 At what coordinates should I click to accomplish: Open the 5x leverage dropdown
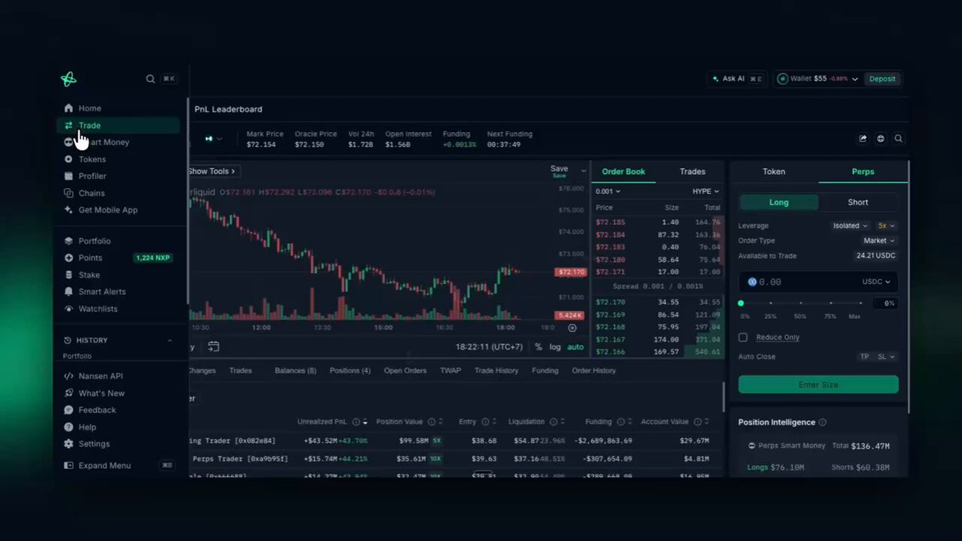click(x=887, y=226)
